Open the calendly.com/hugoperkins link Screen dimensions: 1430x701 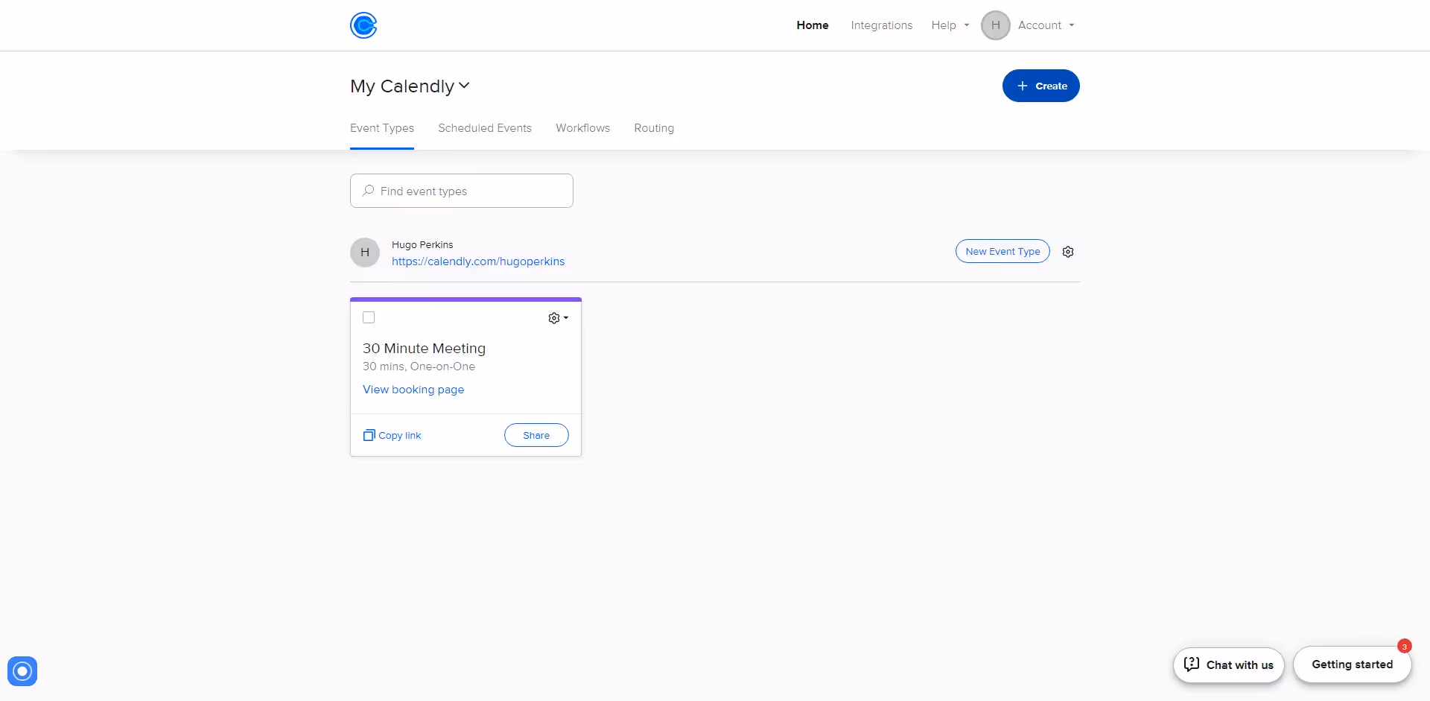478,261
